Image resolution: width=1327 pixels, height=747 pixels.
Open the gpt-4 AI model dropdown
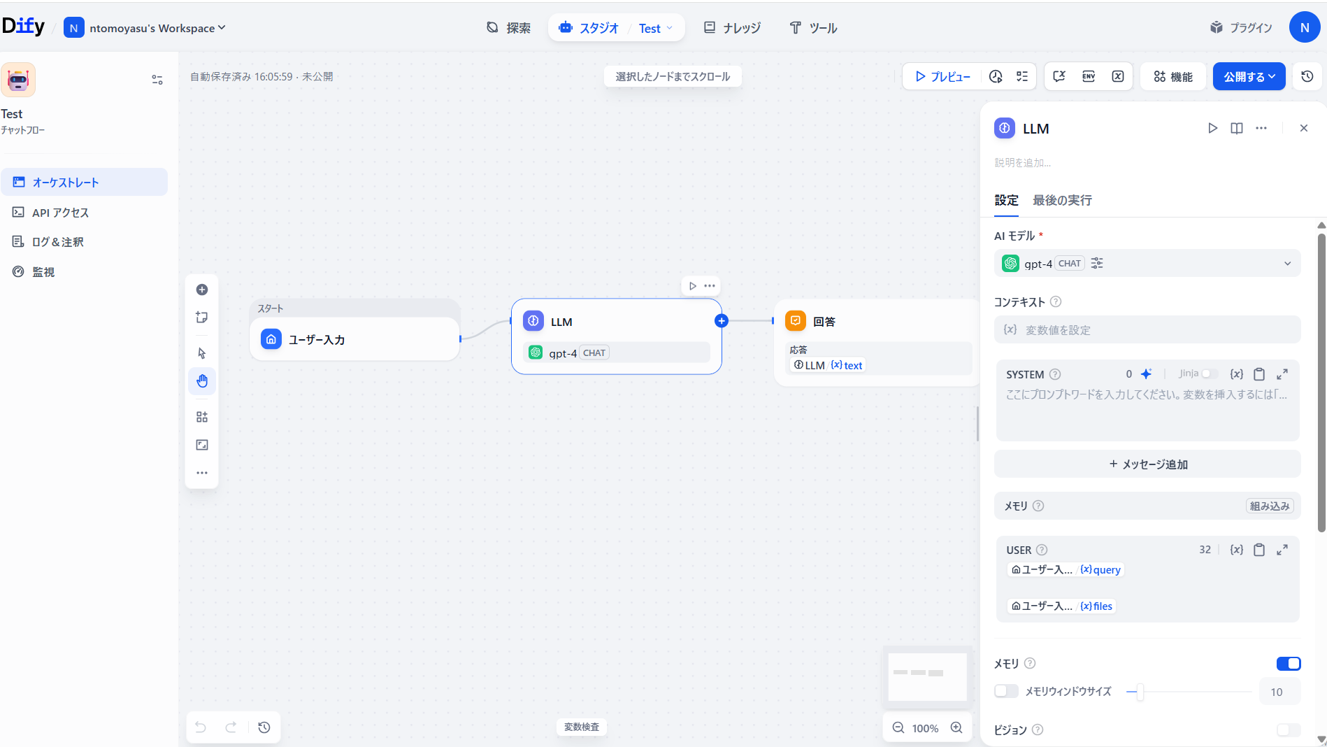pyautogui.click(x=1147, y=264)
